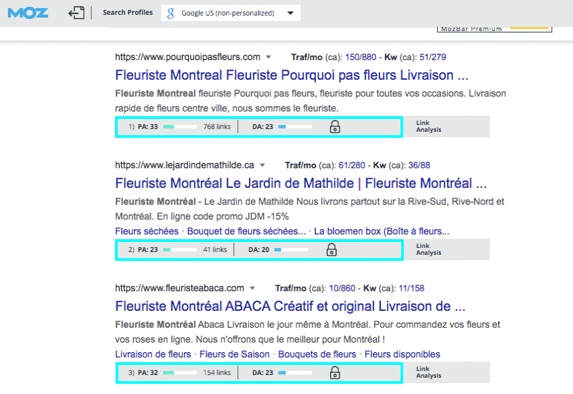The width and height of the screenshot is (573, 394).
Task: Open the Google US search profile dropdown
Action: (x=290, y=13)
